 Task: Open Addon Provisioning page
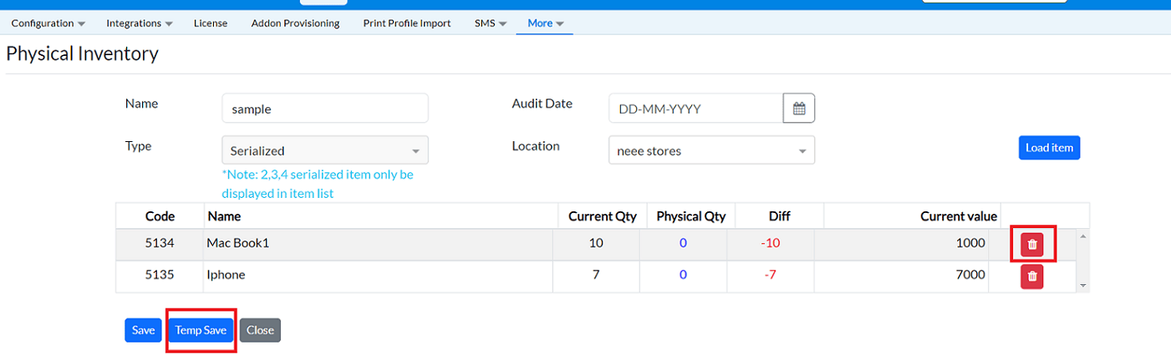[x=295, y=23]
